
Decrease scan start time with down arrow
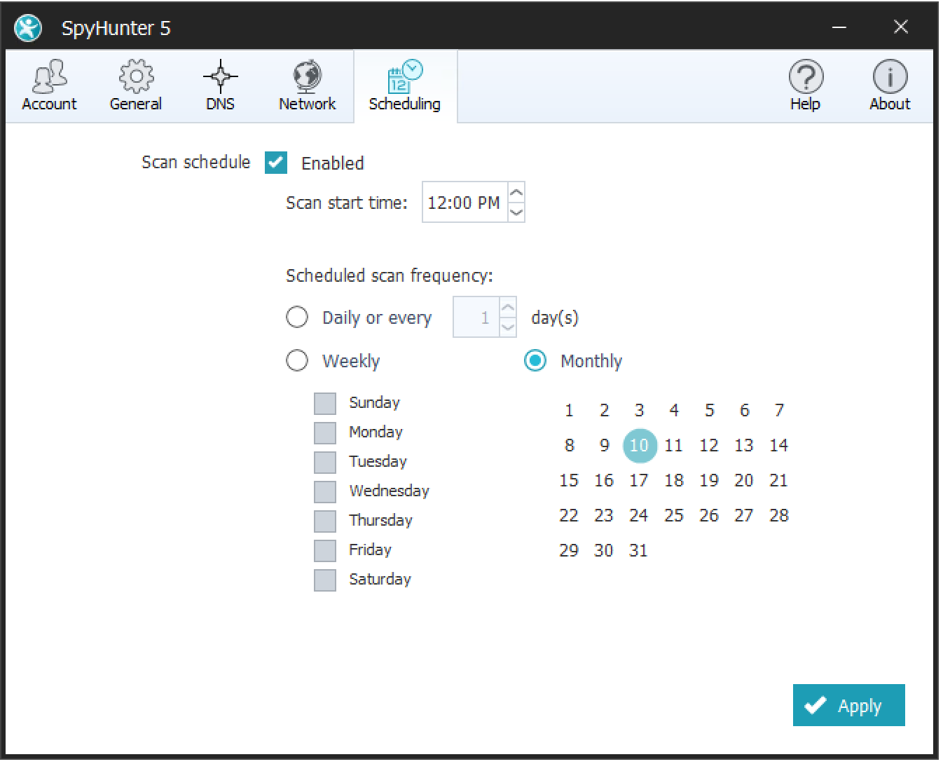coord(516,212)
